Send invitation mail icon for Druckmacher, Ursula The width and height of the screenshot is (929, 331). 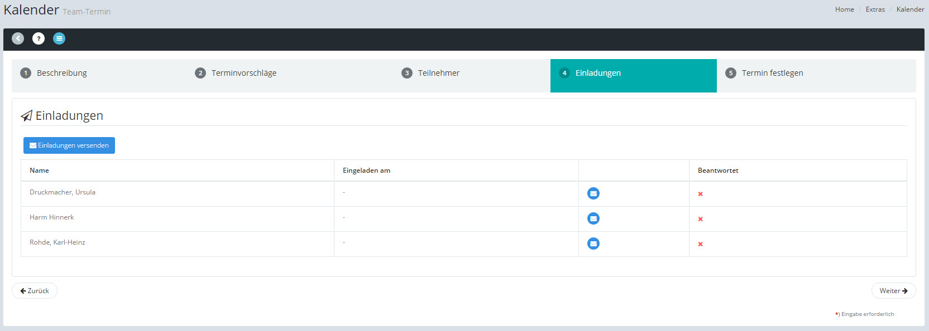(x=593, y=193)
